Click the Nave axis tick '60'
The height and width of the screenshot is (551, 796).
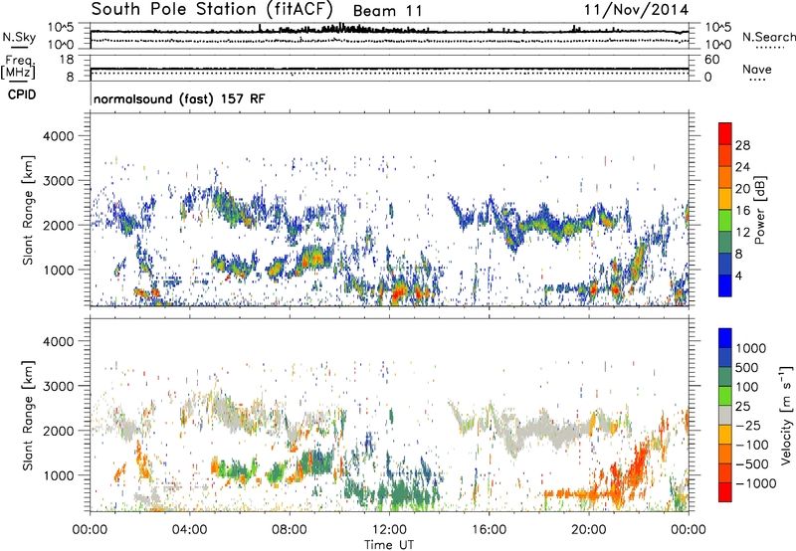click(712, 60)
